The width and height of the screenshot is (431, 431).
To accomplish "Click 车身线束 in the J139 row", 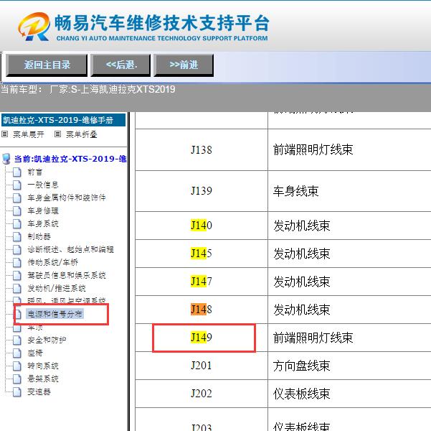I will (x=295, y=191).
